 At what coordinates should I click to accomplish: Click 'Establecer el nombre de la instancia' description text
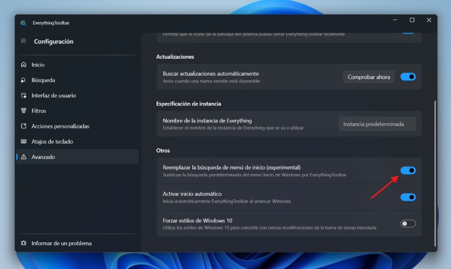tap(233, 128)
